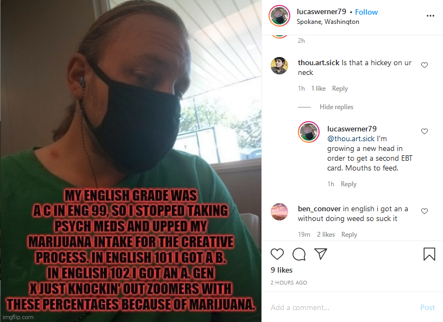
Task: Open the @thou.art.sick mention link
Action: [x=351, y=139]
